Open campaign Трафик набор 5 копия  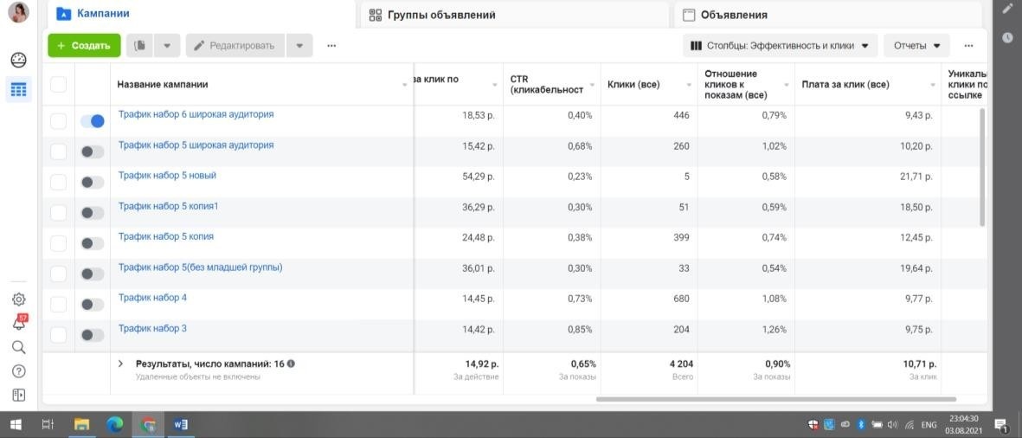tap(166, 236)
